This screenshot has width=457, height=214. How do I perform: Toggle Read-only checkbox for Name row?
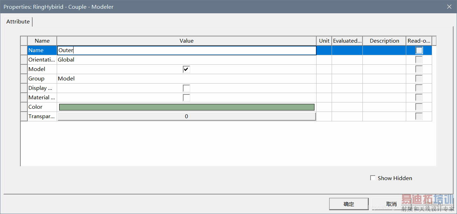point(419,50)
